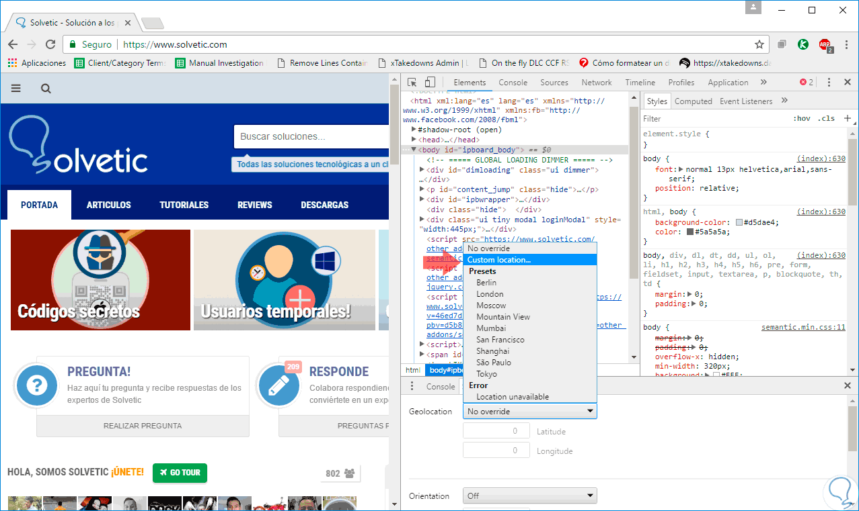Click the Responde pencil icon
This screenshot has width=859, height=511.
pyautogui.click(x=278, y=386)
